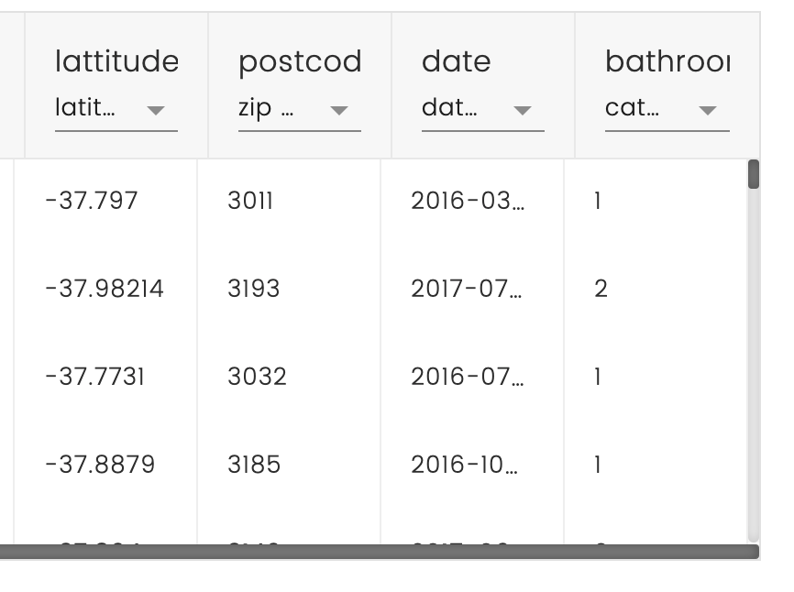The width and height of the screenshot is (794, 592).
Task: Open the date column type dropdown
Action: tap(523, 110)
